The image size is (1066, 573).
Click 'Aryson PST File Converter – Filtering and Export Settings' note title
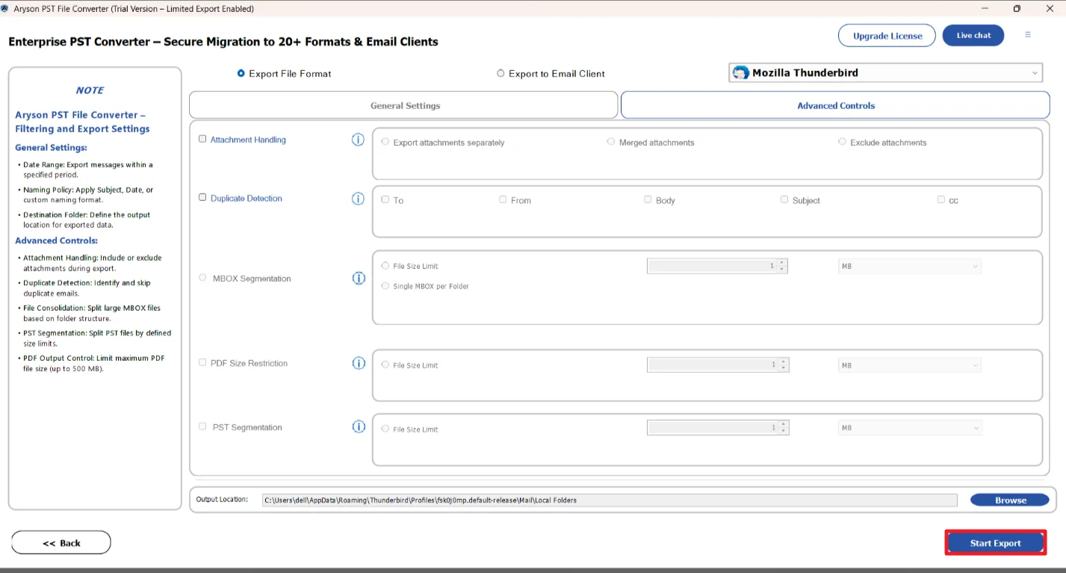pyautogui.click(x=82, y=122)
